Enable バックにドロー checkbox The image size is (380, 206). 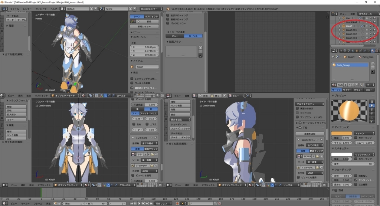[168, 23]
